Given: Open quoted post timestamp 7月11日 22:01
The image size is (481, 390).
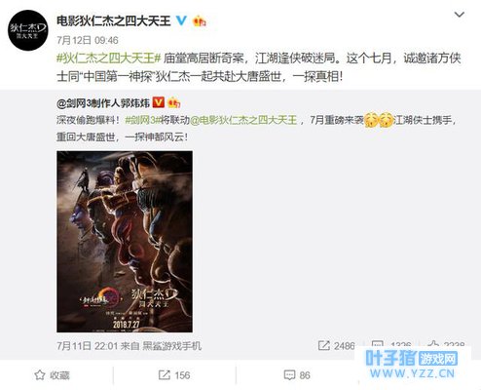Looking at the screenshot, I should (x=87, y=346).
